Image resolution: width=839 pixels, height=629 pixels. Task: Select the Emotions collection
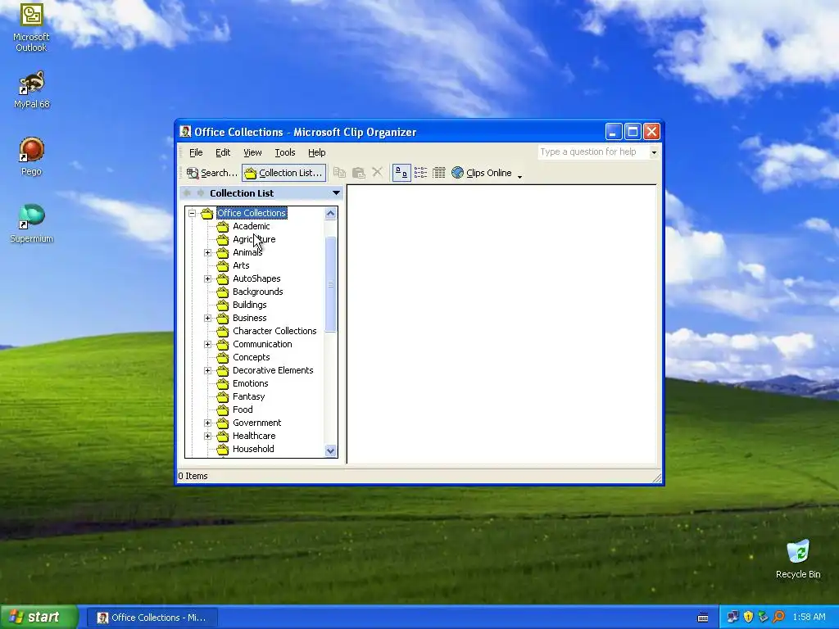[x=251, y=383]
